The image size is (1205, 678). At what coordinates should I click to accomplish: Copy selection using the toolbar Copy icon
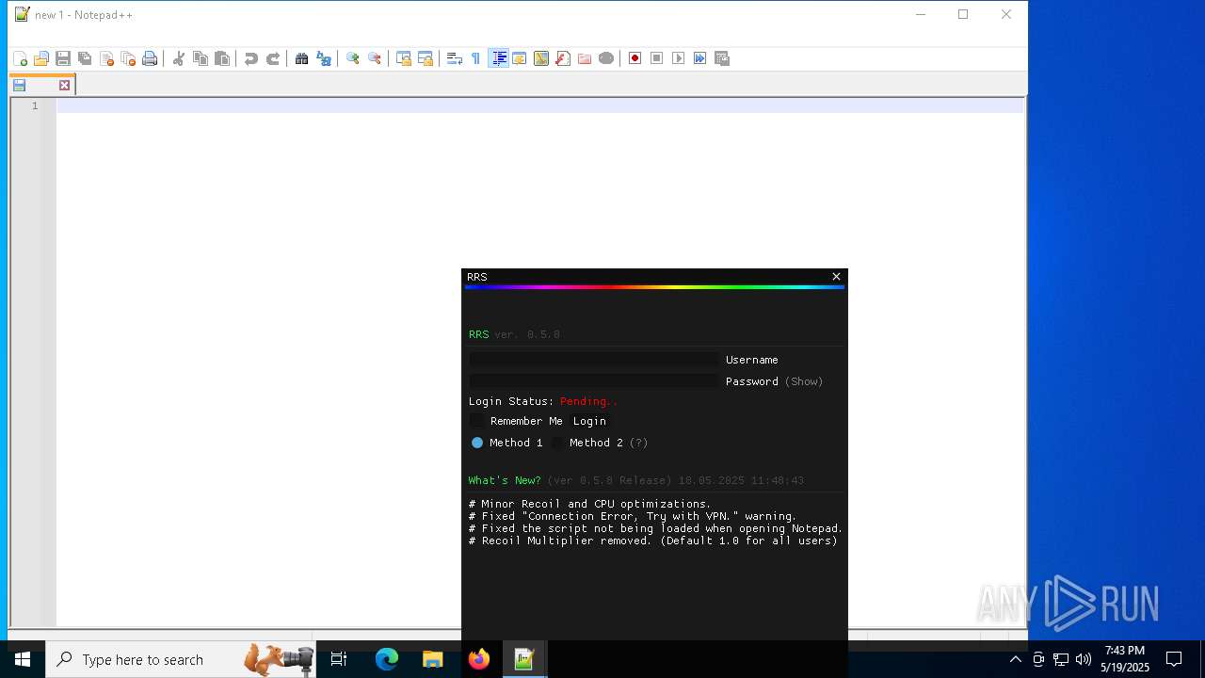coord(201,58)
